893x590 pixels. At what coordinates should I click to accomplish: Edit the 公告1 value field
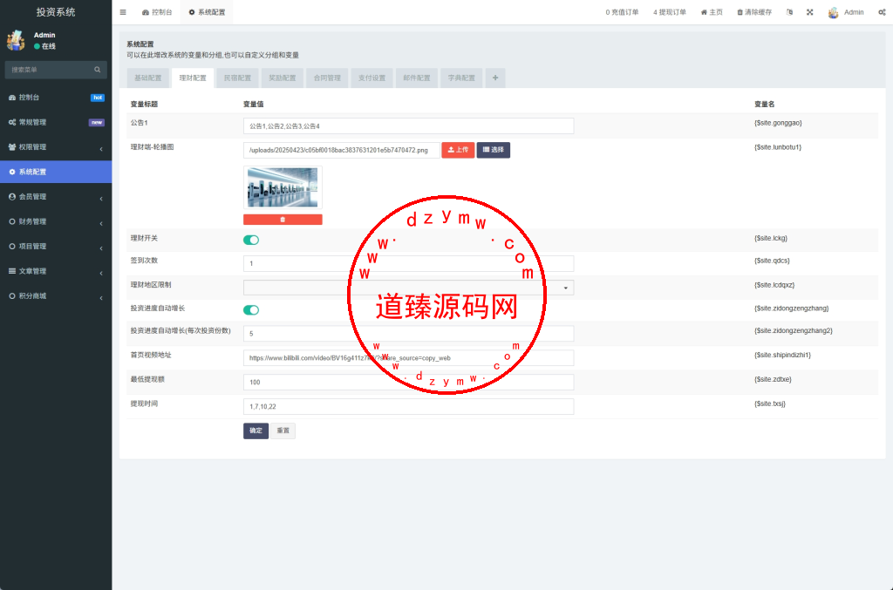(x=408, y=125)
